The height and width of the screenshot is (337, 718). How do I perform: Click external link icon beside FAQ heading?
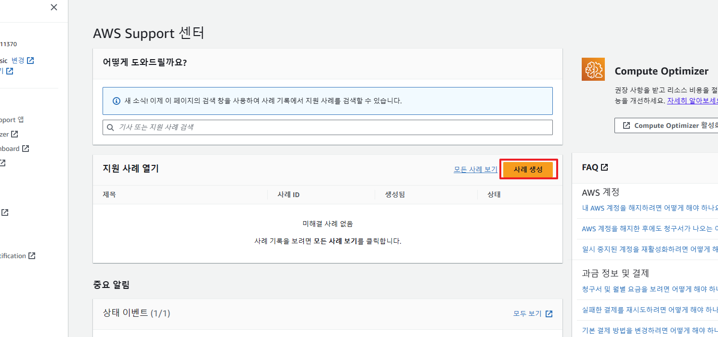[x=604, y=167]
